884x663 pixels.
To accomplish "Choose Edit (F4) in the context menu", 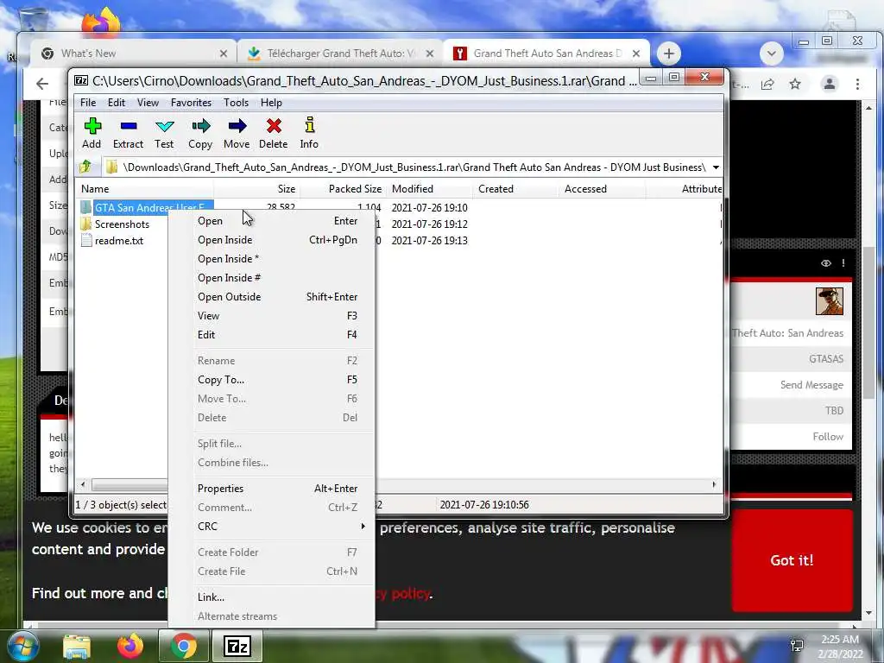I will [272, 335].
